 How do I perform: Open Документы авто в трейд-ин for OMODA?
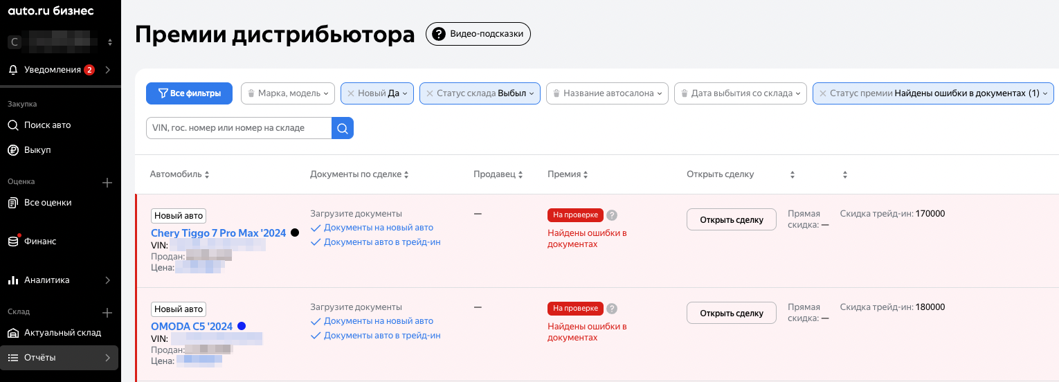click(382, 336)
